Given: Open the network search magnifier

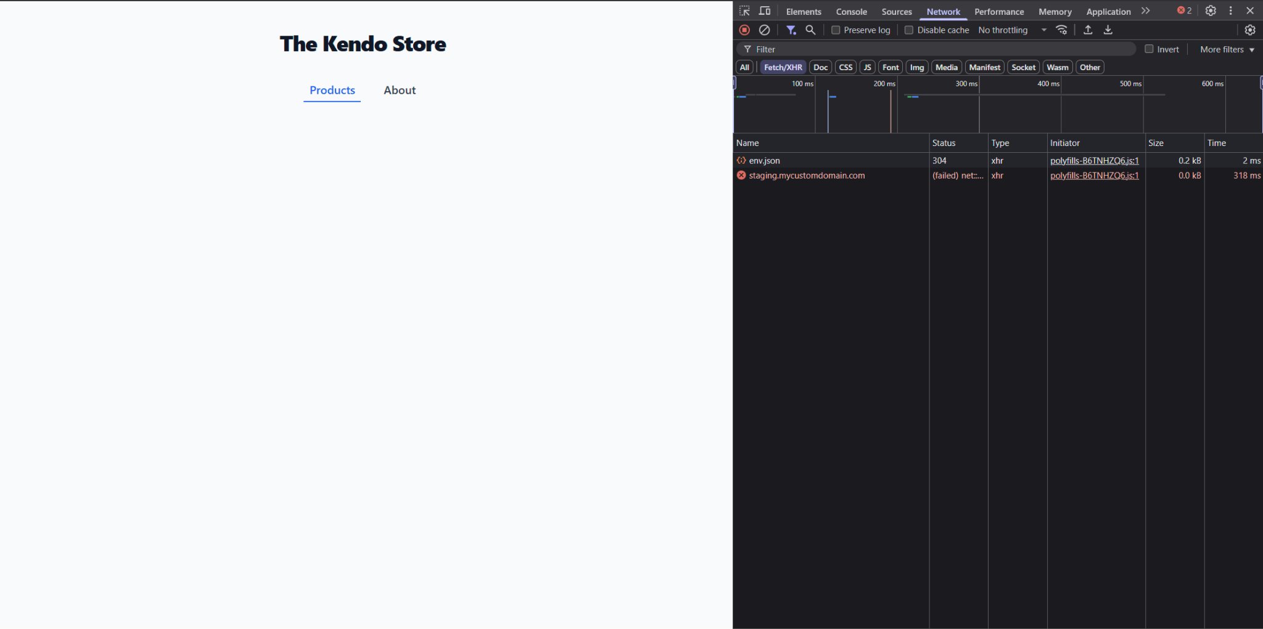Looking at the screenshot, I should tap(810, 30).
